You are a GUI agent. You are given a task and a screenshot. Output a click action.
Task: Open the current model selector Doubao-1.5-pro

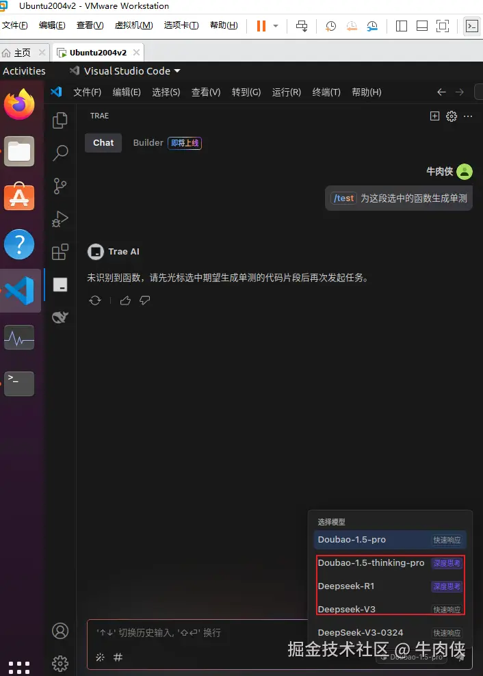point(413,657)
